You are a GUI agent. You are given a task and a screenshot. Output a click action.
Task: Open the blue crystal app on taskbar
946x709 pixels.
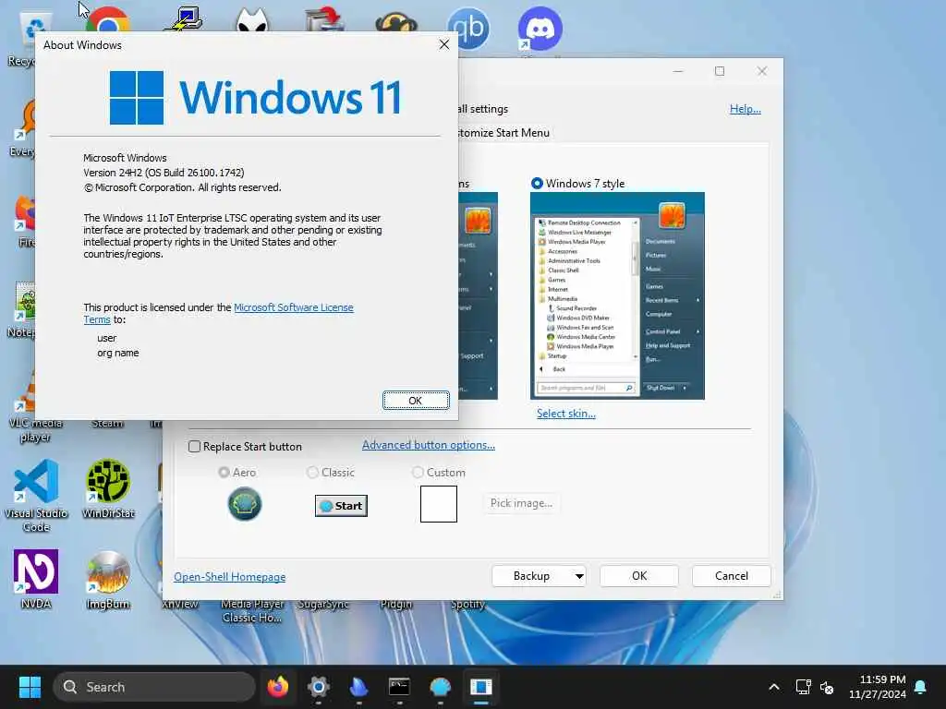point(359,687)
